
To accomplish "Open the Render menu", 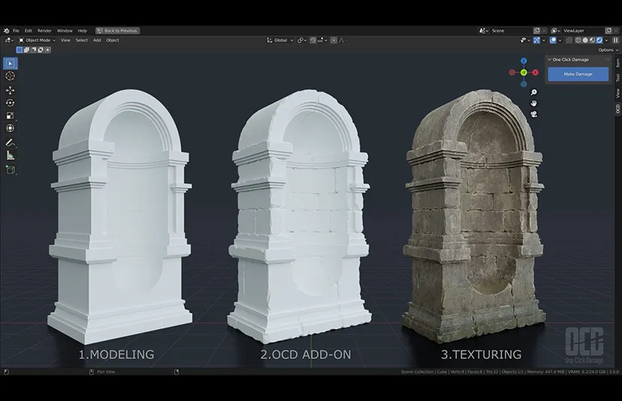I will point(44,31).
